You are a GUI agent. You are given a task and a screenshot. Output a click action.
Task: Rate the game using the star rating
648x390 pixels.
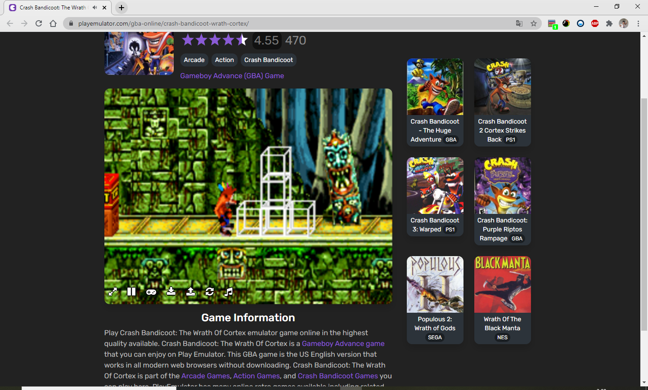[215, 40]
